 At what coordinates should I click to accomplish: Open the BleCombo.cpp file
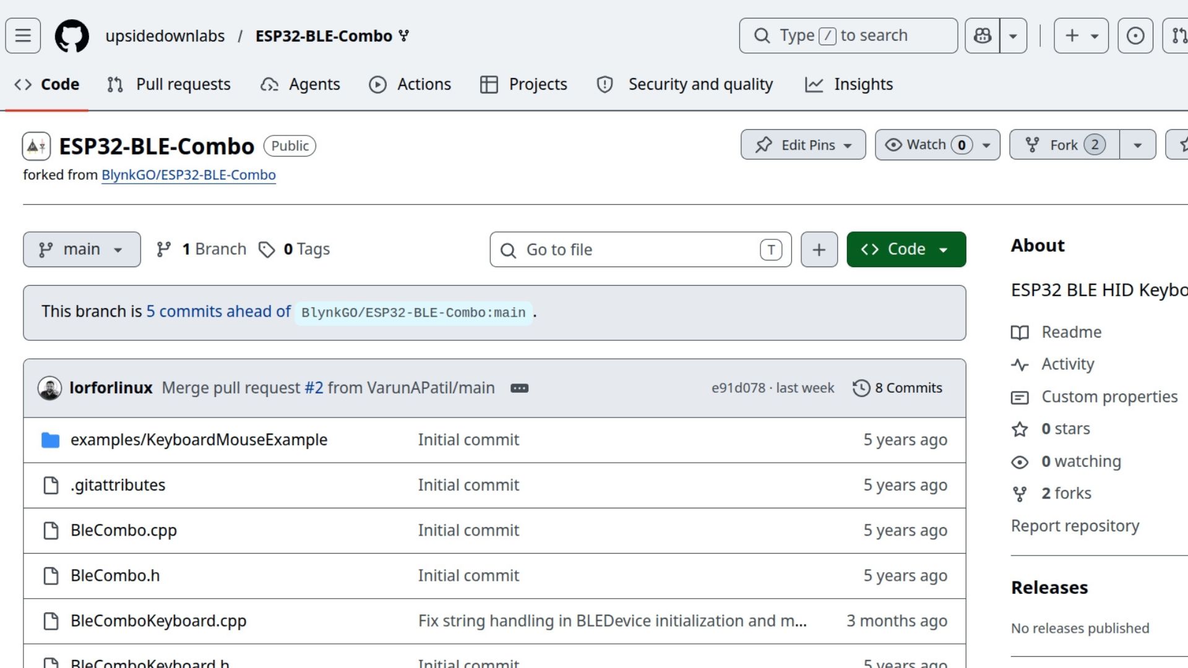124,530
